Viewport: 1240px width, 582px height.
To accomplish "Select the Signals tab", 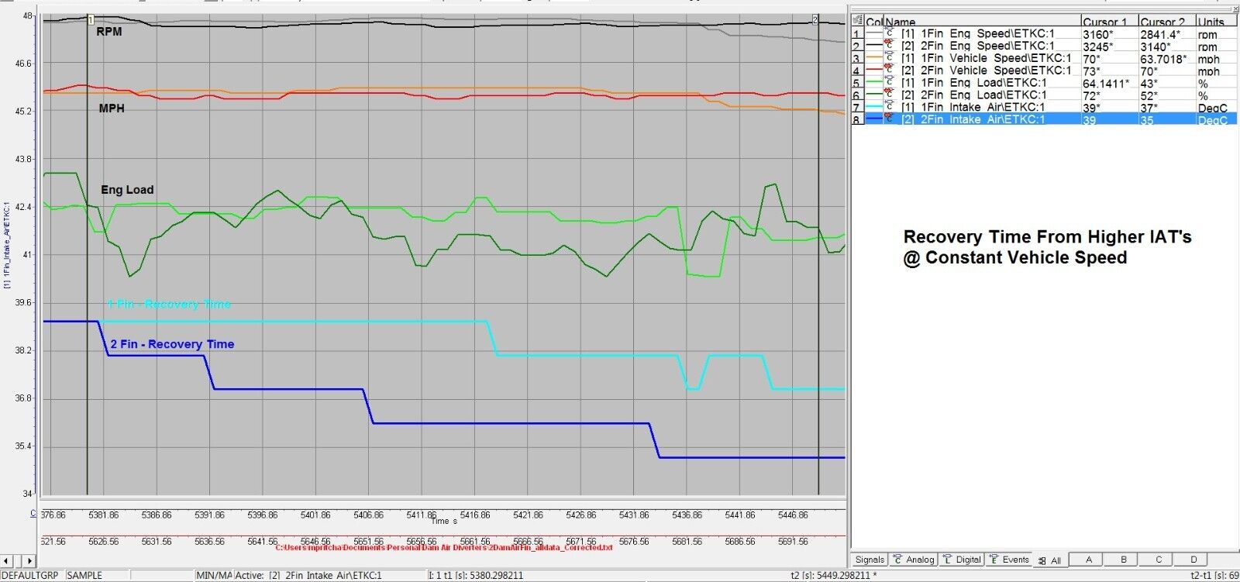I will pyautogui.click(x=870, y=560).
